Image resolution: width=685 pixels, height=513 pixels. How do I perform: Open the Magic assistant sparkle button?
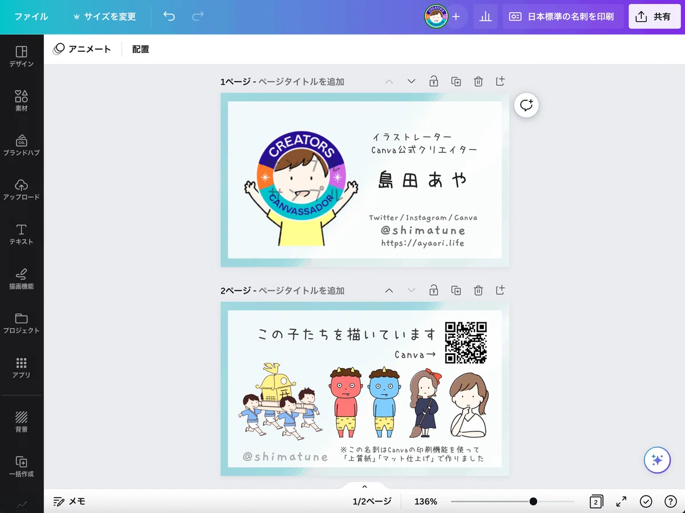657,460
